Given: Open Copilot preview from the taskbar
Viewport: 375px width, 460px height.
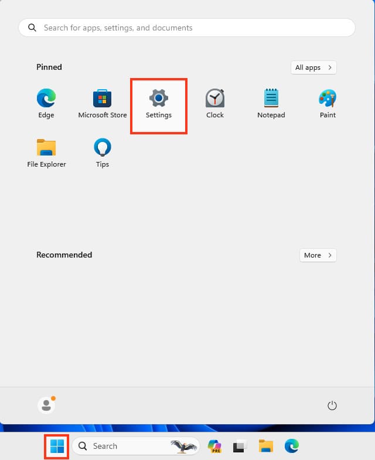Looking at the screenshot, I should tap(214, 446).
